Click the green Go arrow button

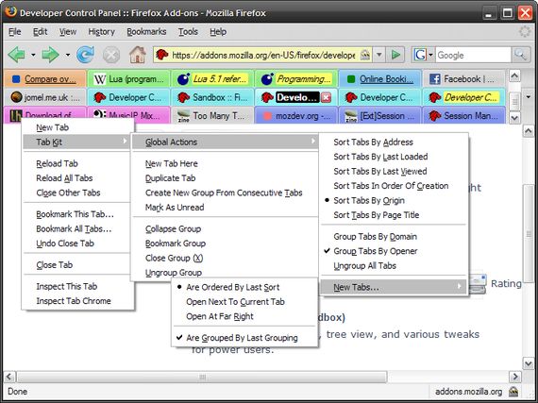pos(395,55)
